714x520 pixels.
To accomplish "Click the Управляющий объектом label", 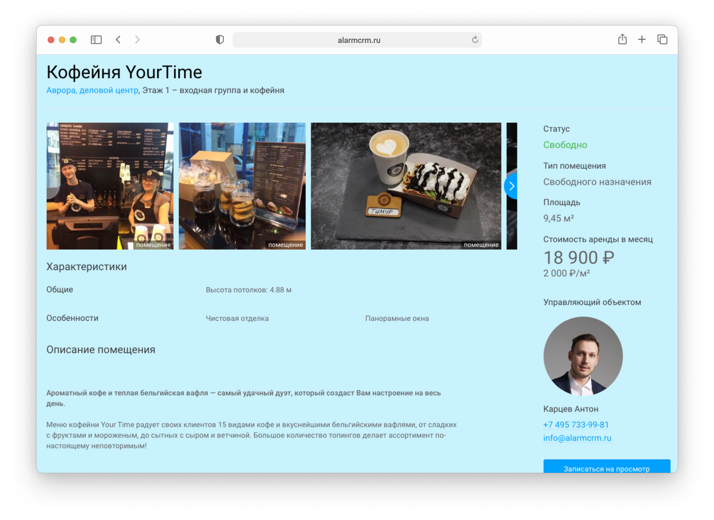I will click(592, 302).
